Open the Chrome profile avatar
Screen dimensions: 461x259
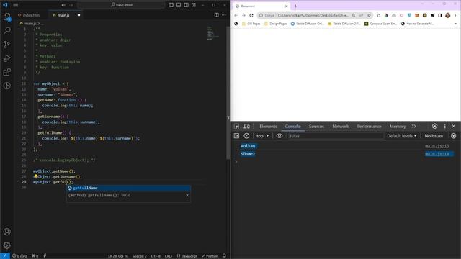[x=447, y=15]
